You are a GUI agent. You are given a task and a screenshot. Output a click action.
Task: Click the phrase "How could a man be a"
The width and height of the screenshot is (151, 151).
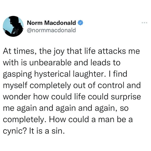[91, 120]
